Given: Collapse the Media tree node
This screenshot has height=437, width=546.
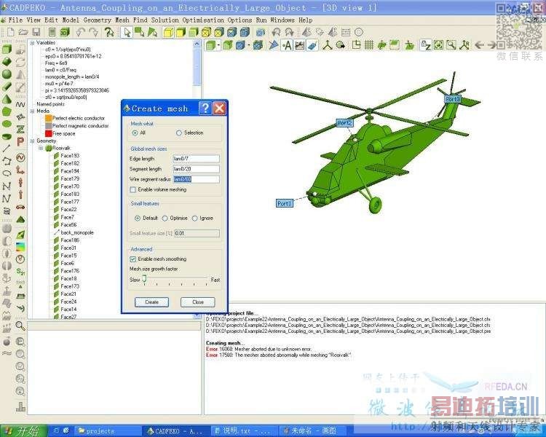Looking at the screenshot, I should (32, 111).
